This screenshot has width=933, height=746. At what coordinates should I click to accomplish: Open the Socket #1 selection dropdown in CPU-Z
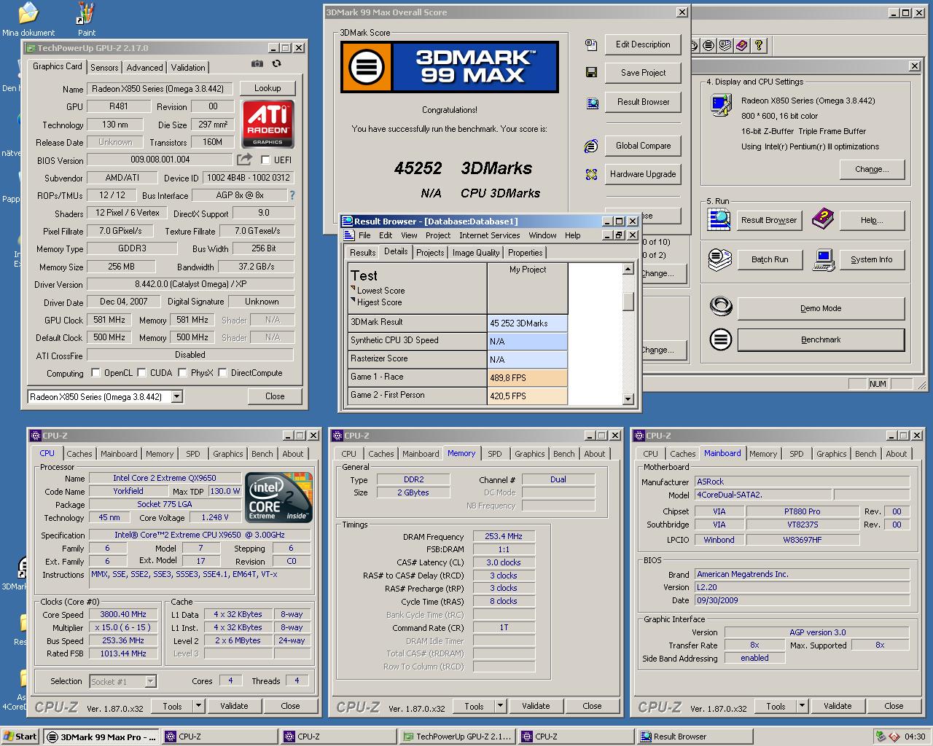(151, 682)
